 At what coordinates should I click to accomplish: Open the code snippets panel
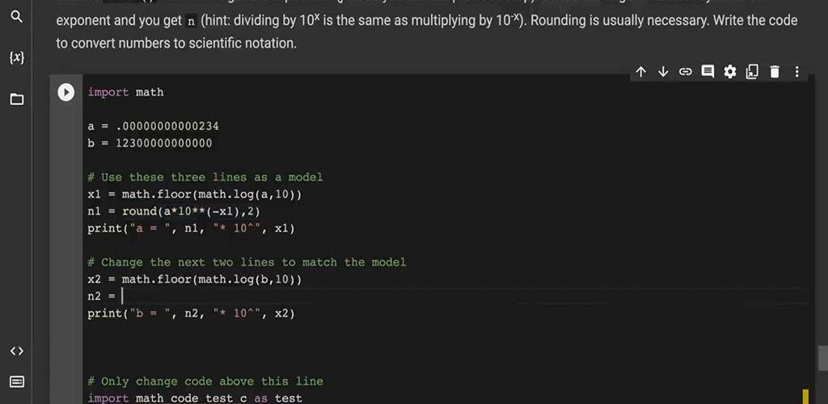(x=17, y=351)
